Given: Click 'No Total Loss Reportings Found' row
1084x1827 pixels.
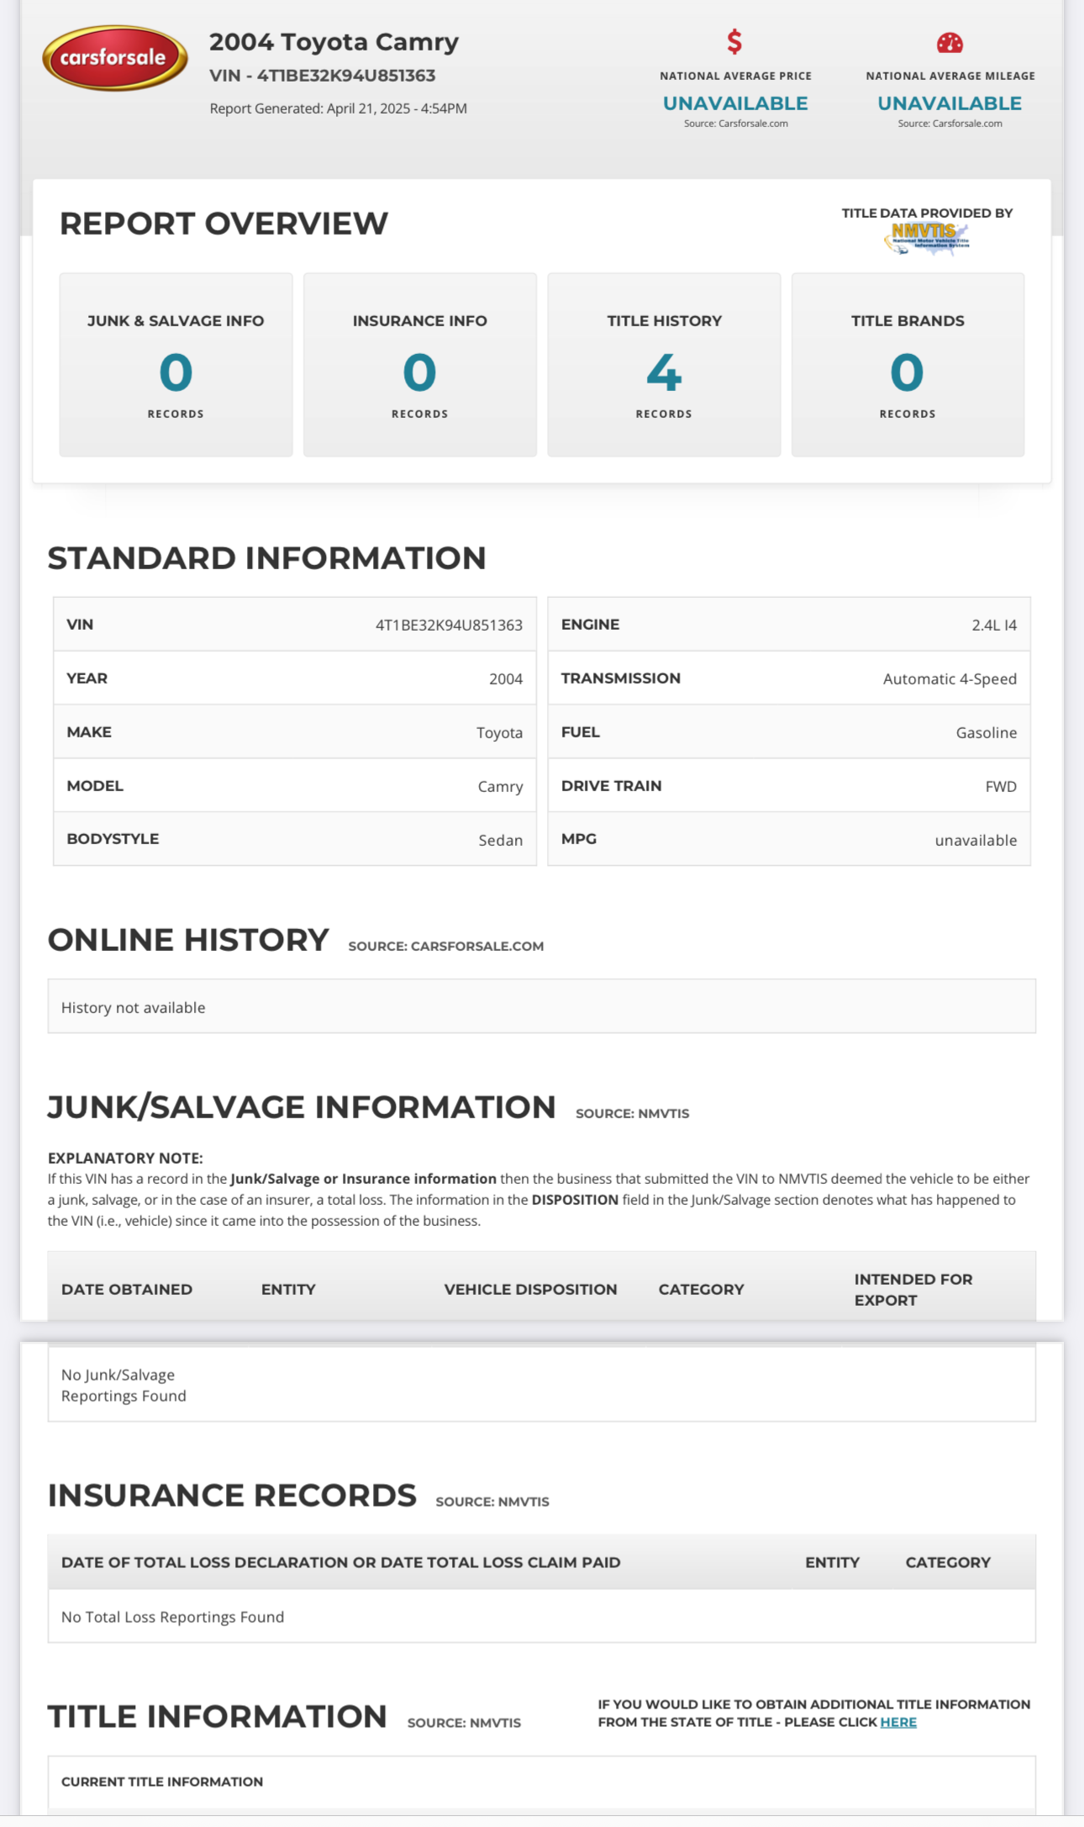Looking at the screenshot, I should 542,1616.
